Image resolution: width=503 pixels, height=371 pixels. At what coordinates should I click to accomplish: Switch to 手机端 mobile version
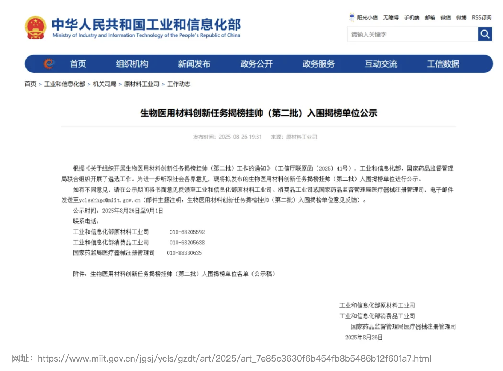coord(411,17)
